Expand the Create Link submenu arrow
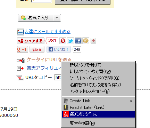This screenshot has height=128, width=150. point(131,101)
